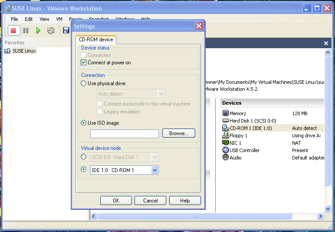Select the Audio speaker device icon

(225, 158)
